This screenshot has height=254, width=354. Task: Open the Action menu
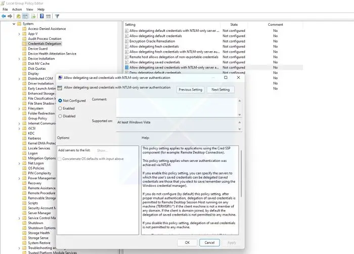pos(17,10)
